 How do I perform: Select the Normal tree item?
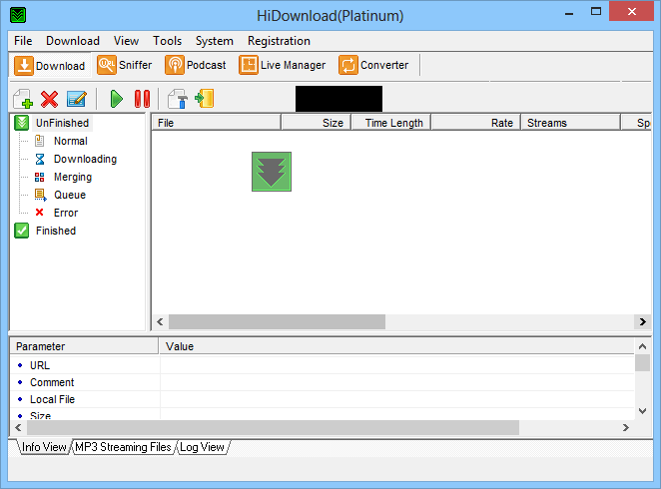click(x=71, y=141)
